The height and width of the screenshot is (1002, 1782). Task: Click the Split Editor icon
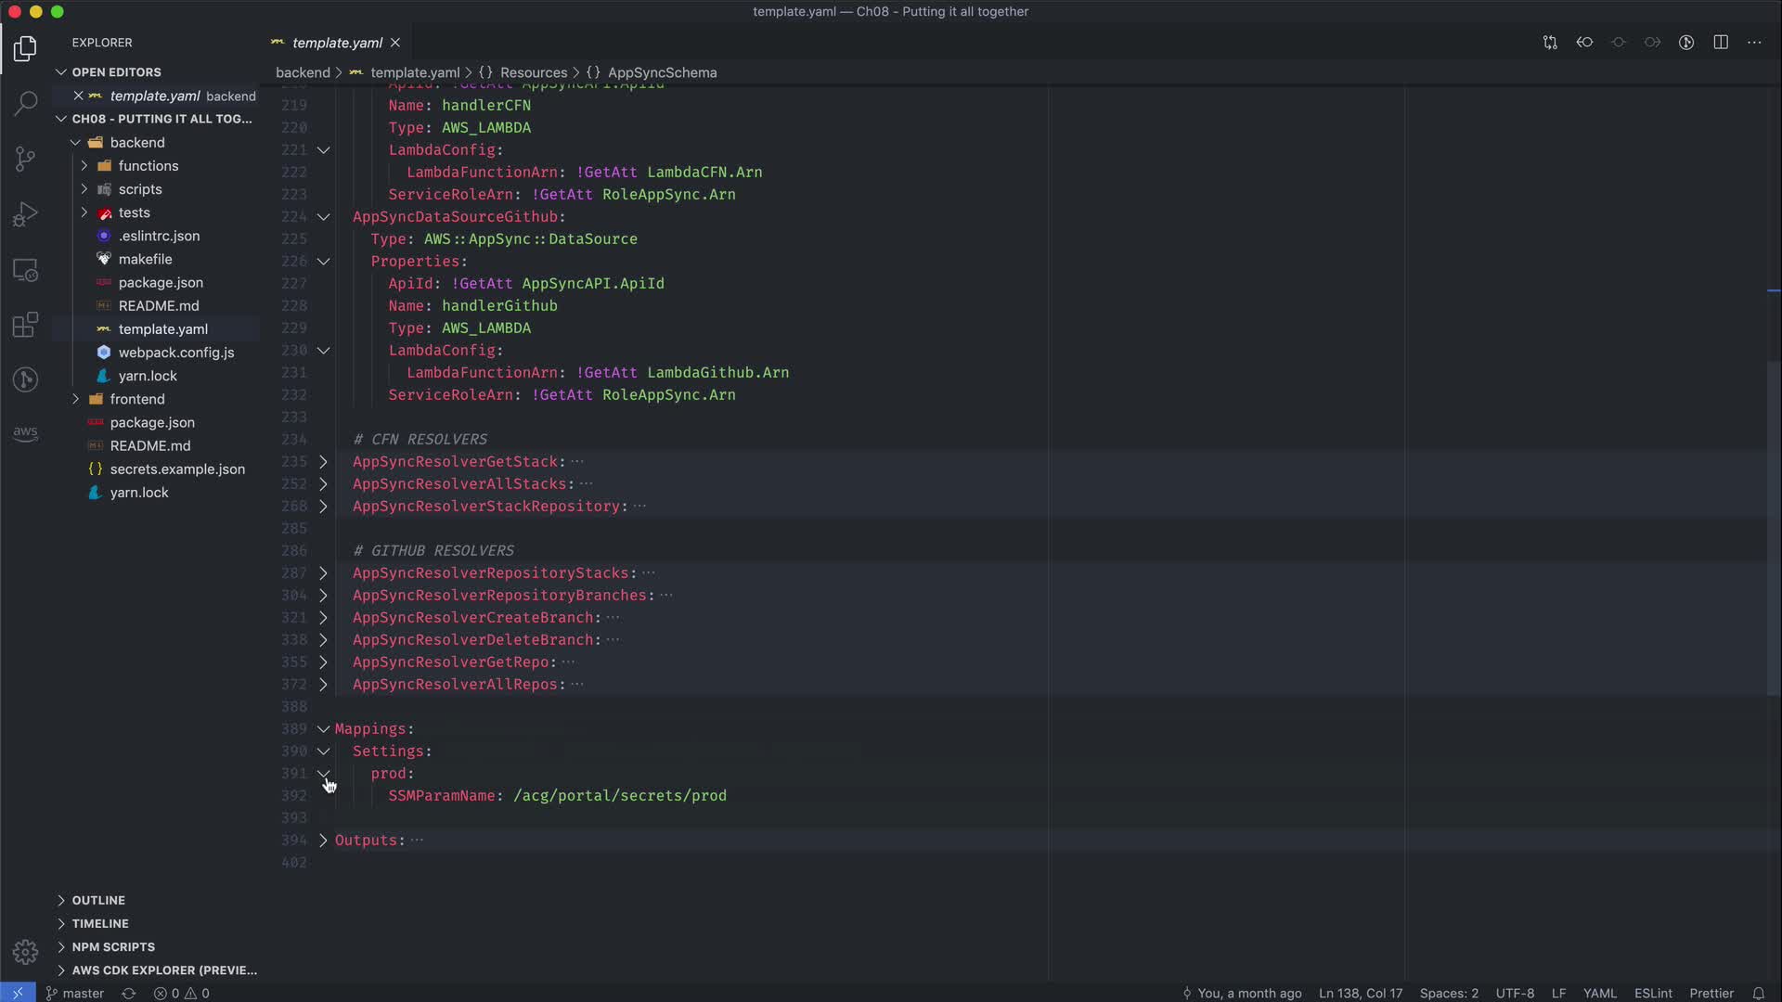click(x=1721, y=43)
